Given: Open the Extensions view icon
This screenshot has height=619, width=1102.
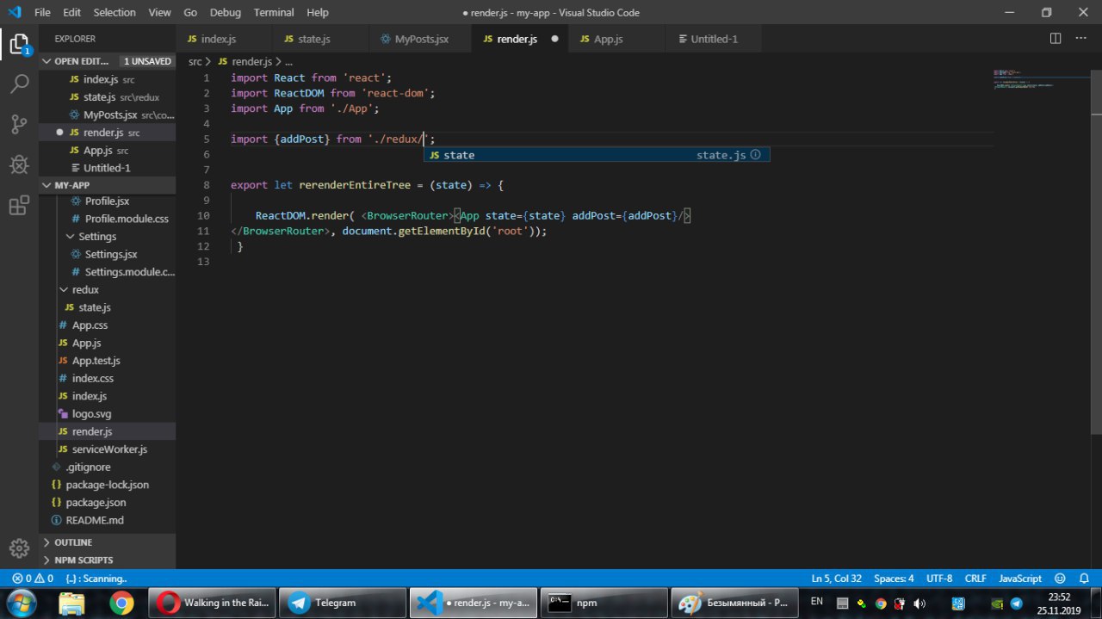Looking at the screenshot, I should (x=19, y=206).
